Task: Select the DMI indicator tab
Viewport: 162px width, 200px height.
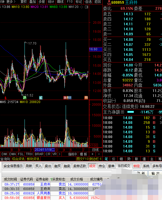Action: coord(4,154)
